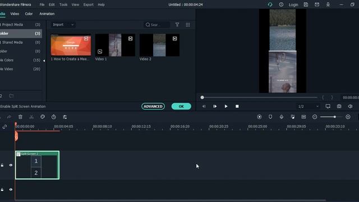
Task: Open the support headset icon
Action: [x=270, y=4]
